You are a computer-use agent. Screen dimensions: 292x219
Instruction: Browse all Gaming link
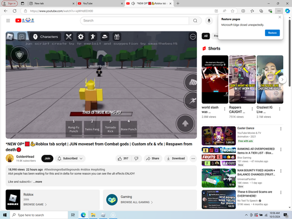[137, 202]
